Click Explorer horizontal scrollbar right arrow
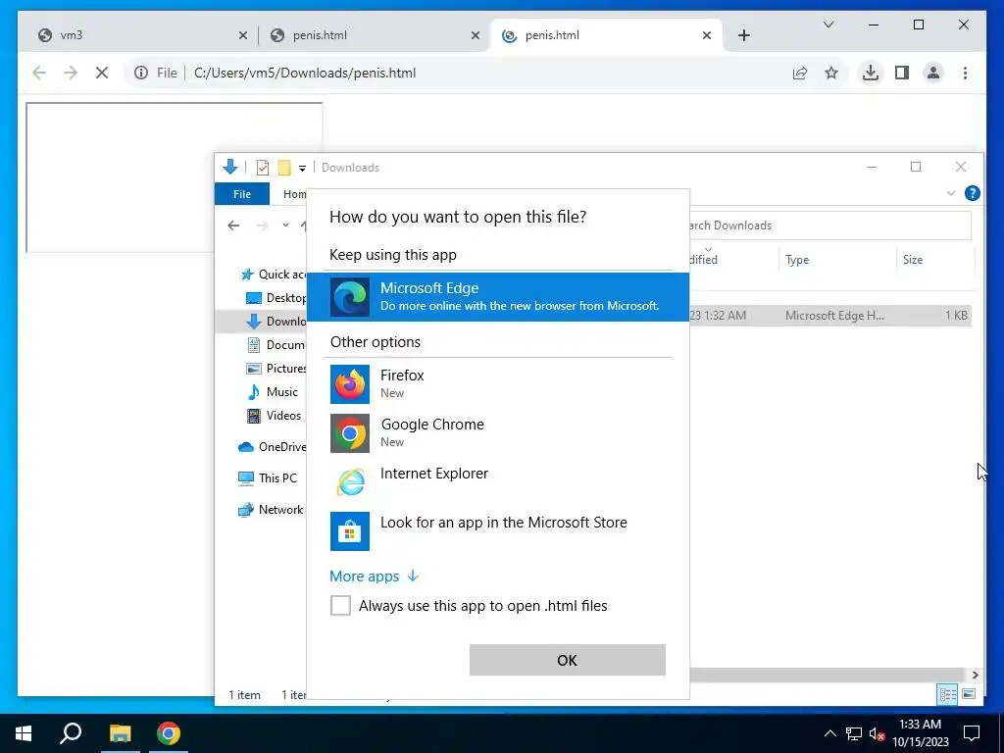This screenshot has height=753, width=1004. [975, 675]
